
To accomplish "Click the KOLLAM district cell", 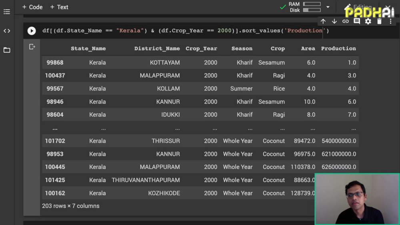I will coord(168,88).
